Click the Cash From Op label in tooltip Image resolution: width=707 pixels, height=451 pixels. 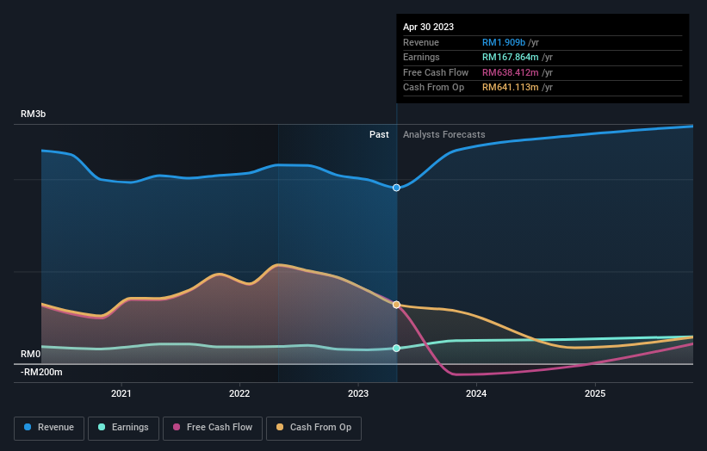click(433, 88)
